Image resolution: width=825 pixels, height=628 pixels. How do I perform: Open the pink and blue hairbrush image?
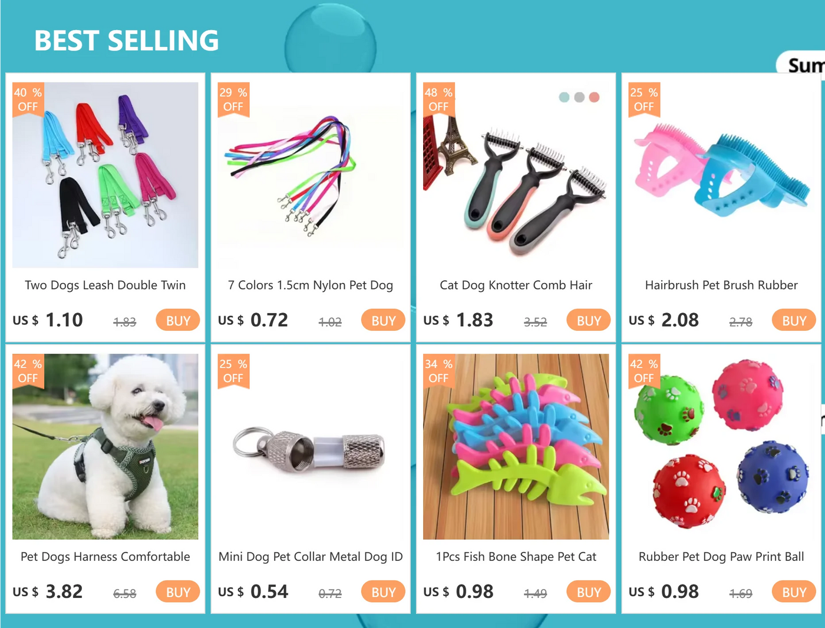(721, 175)
